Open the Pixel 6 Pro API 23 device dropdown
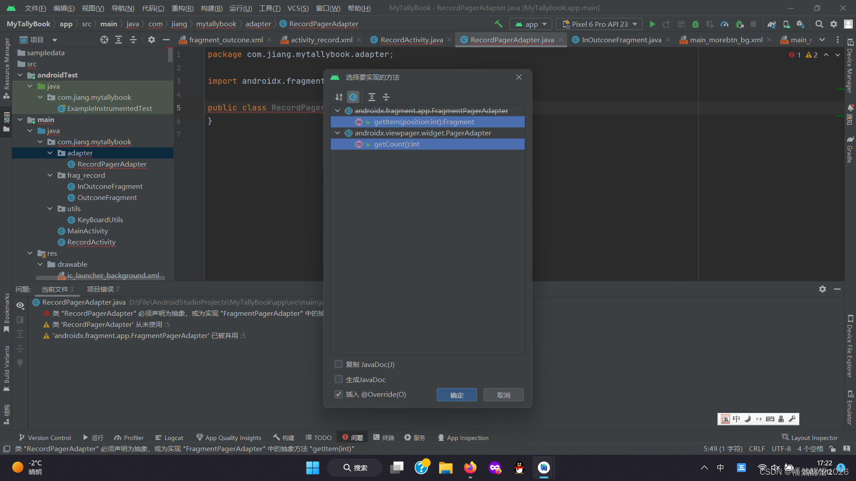Viewport: 856px width, 481px height. pyautogui.click(x=599, y=24)
